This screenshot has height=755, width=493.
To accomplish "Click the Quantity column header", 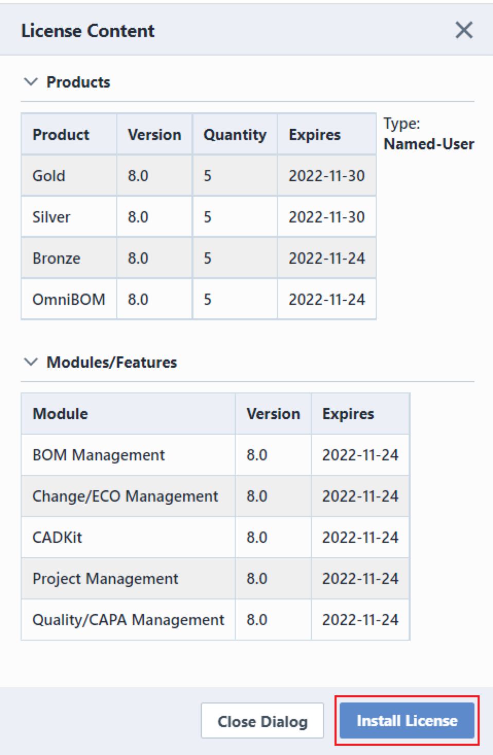I will click(235, 134).
